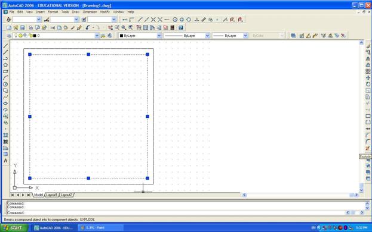The image size is (372, 232).
Task: Click the Save icon in standard toolbar
Action: (x=22, y=27)
